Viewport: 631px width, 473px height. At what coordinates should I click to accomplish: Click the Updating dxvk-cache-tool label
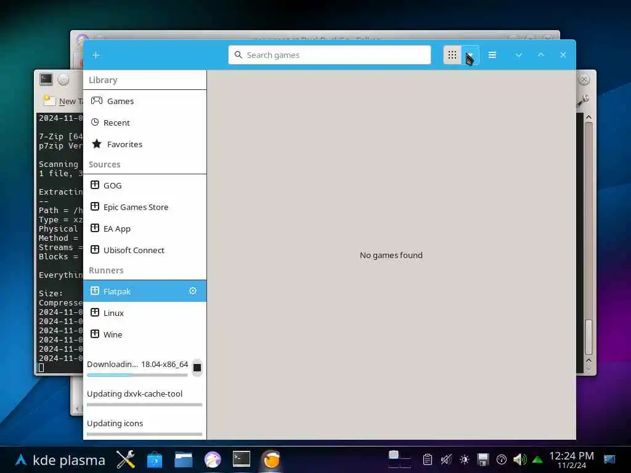[x=134, y=394]
